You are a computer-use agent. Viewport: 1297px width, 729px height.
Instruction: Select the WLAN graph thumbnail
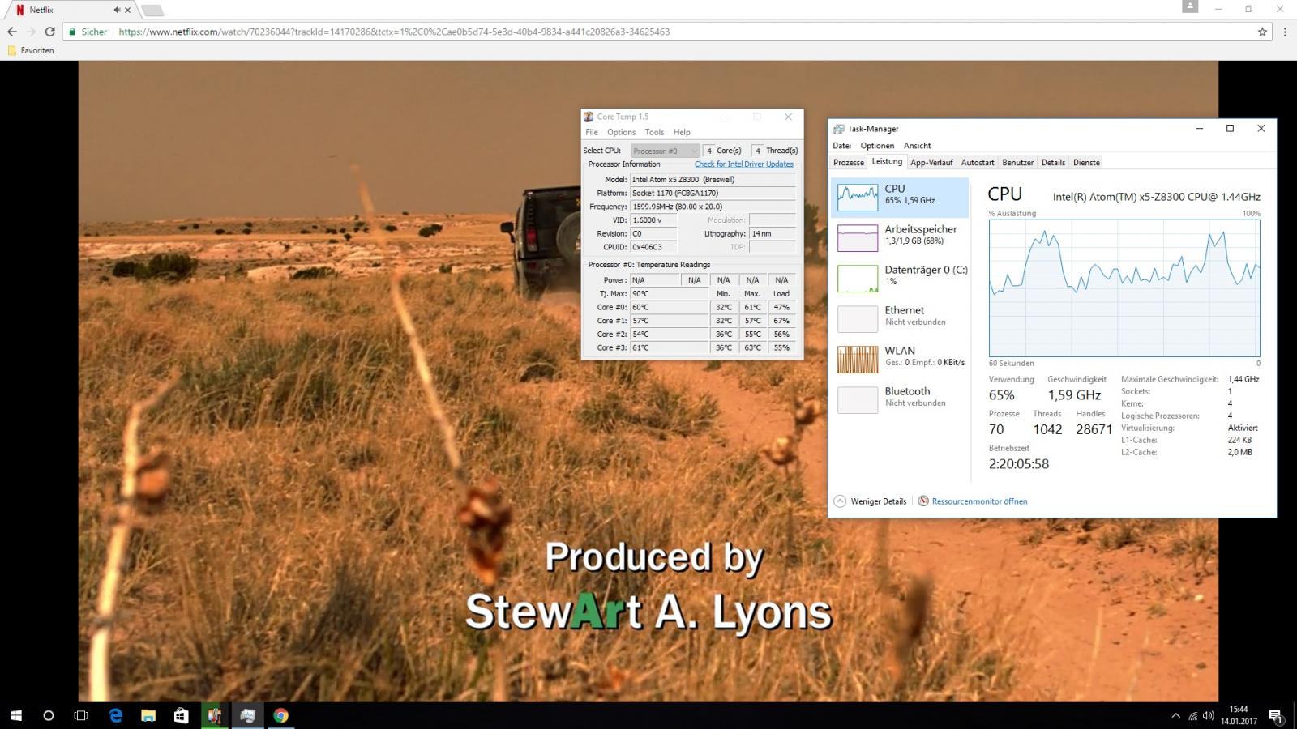(x=858, y=360)
